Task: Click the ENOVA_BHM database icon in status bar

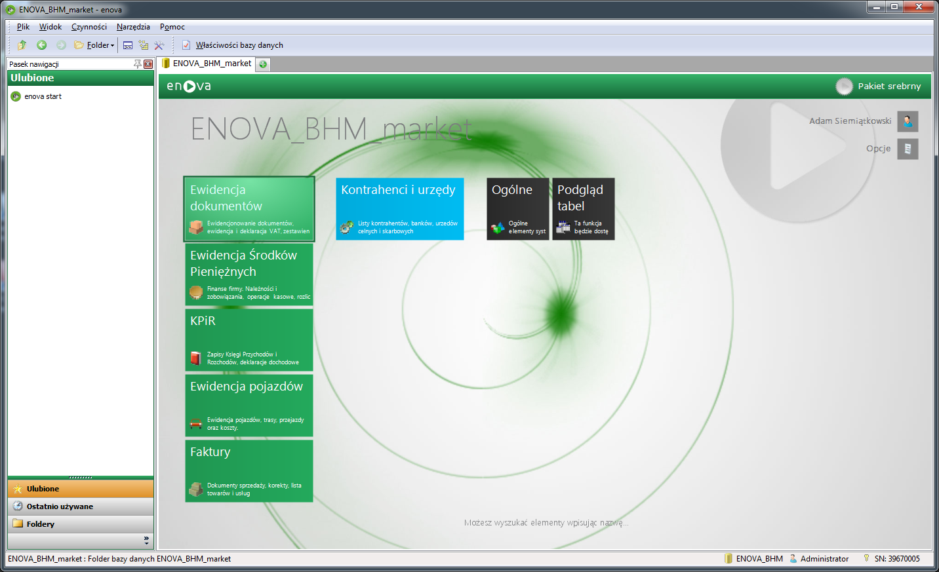Action: click(x=729, y=558)
